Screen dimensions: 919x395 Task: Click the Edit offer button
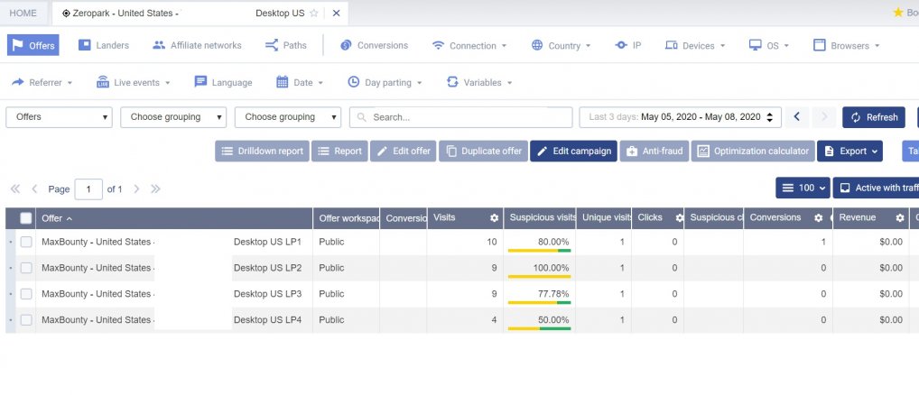(404, 151)
